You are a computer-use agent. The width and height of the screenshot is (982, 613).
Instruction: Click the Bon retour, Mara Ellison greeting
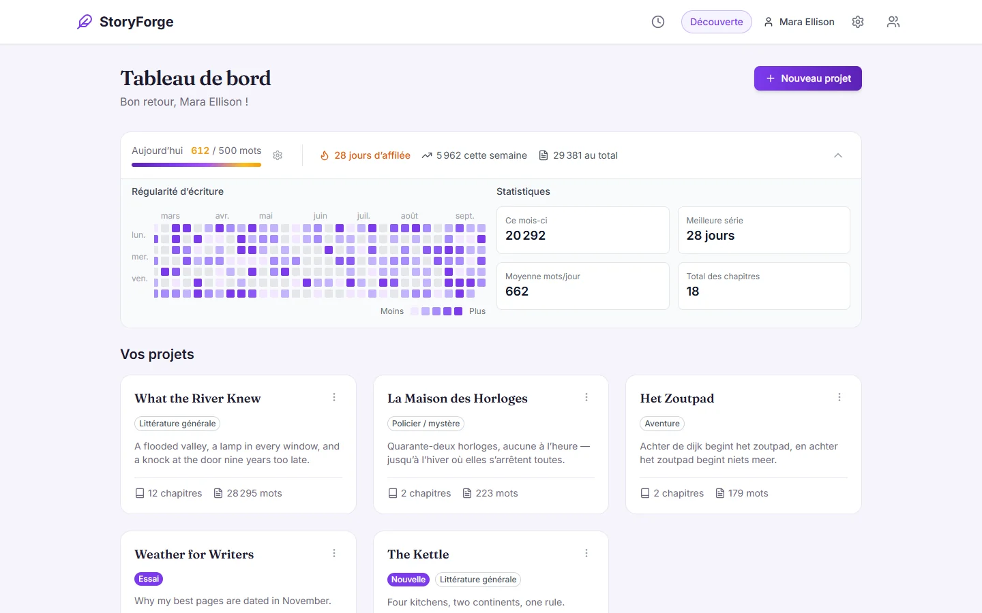pyautogui.click(x=184, y=101)
